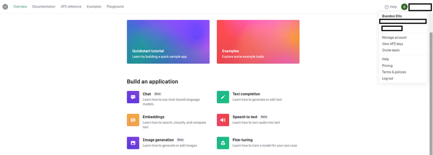Select Log out from account menu

click(x=387, y=78)
